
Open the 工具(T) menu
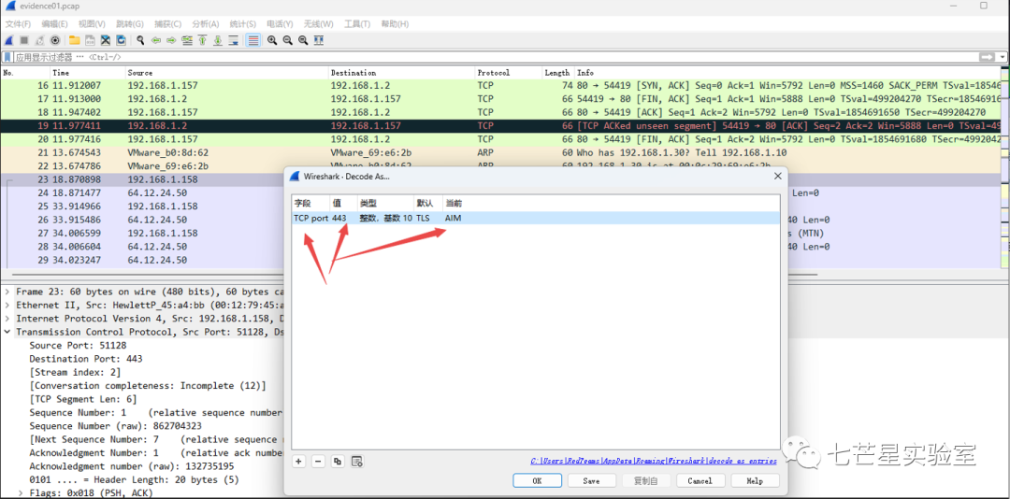(357, 23)
